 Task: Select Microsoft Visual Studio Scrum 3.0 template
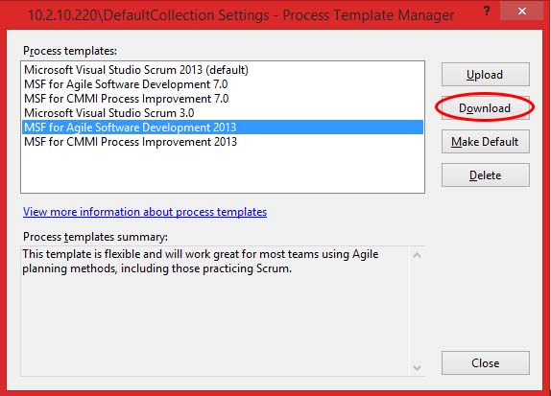tap(108, 113)
